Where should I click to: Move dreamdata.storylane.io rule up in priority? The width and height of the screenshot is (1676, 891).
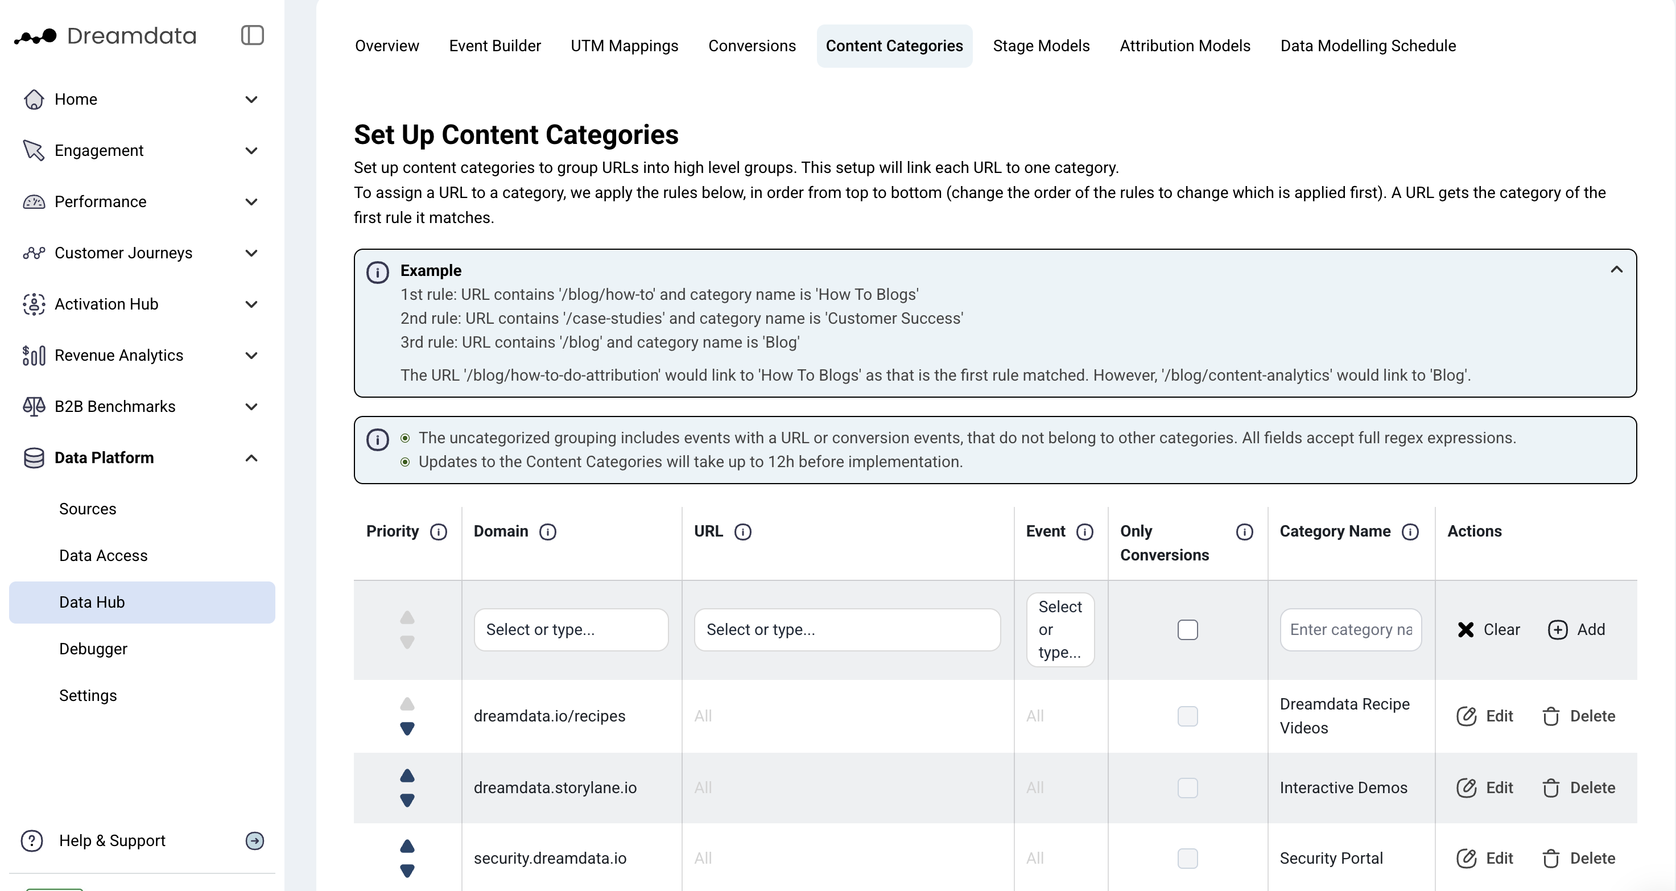pos(407,776)
